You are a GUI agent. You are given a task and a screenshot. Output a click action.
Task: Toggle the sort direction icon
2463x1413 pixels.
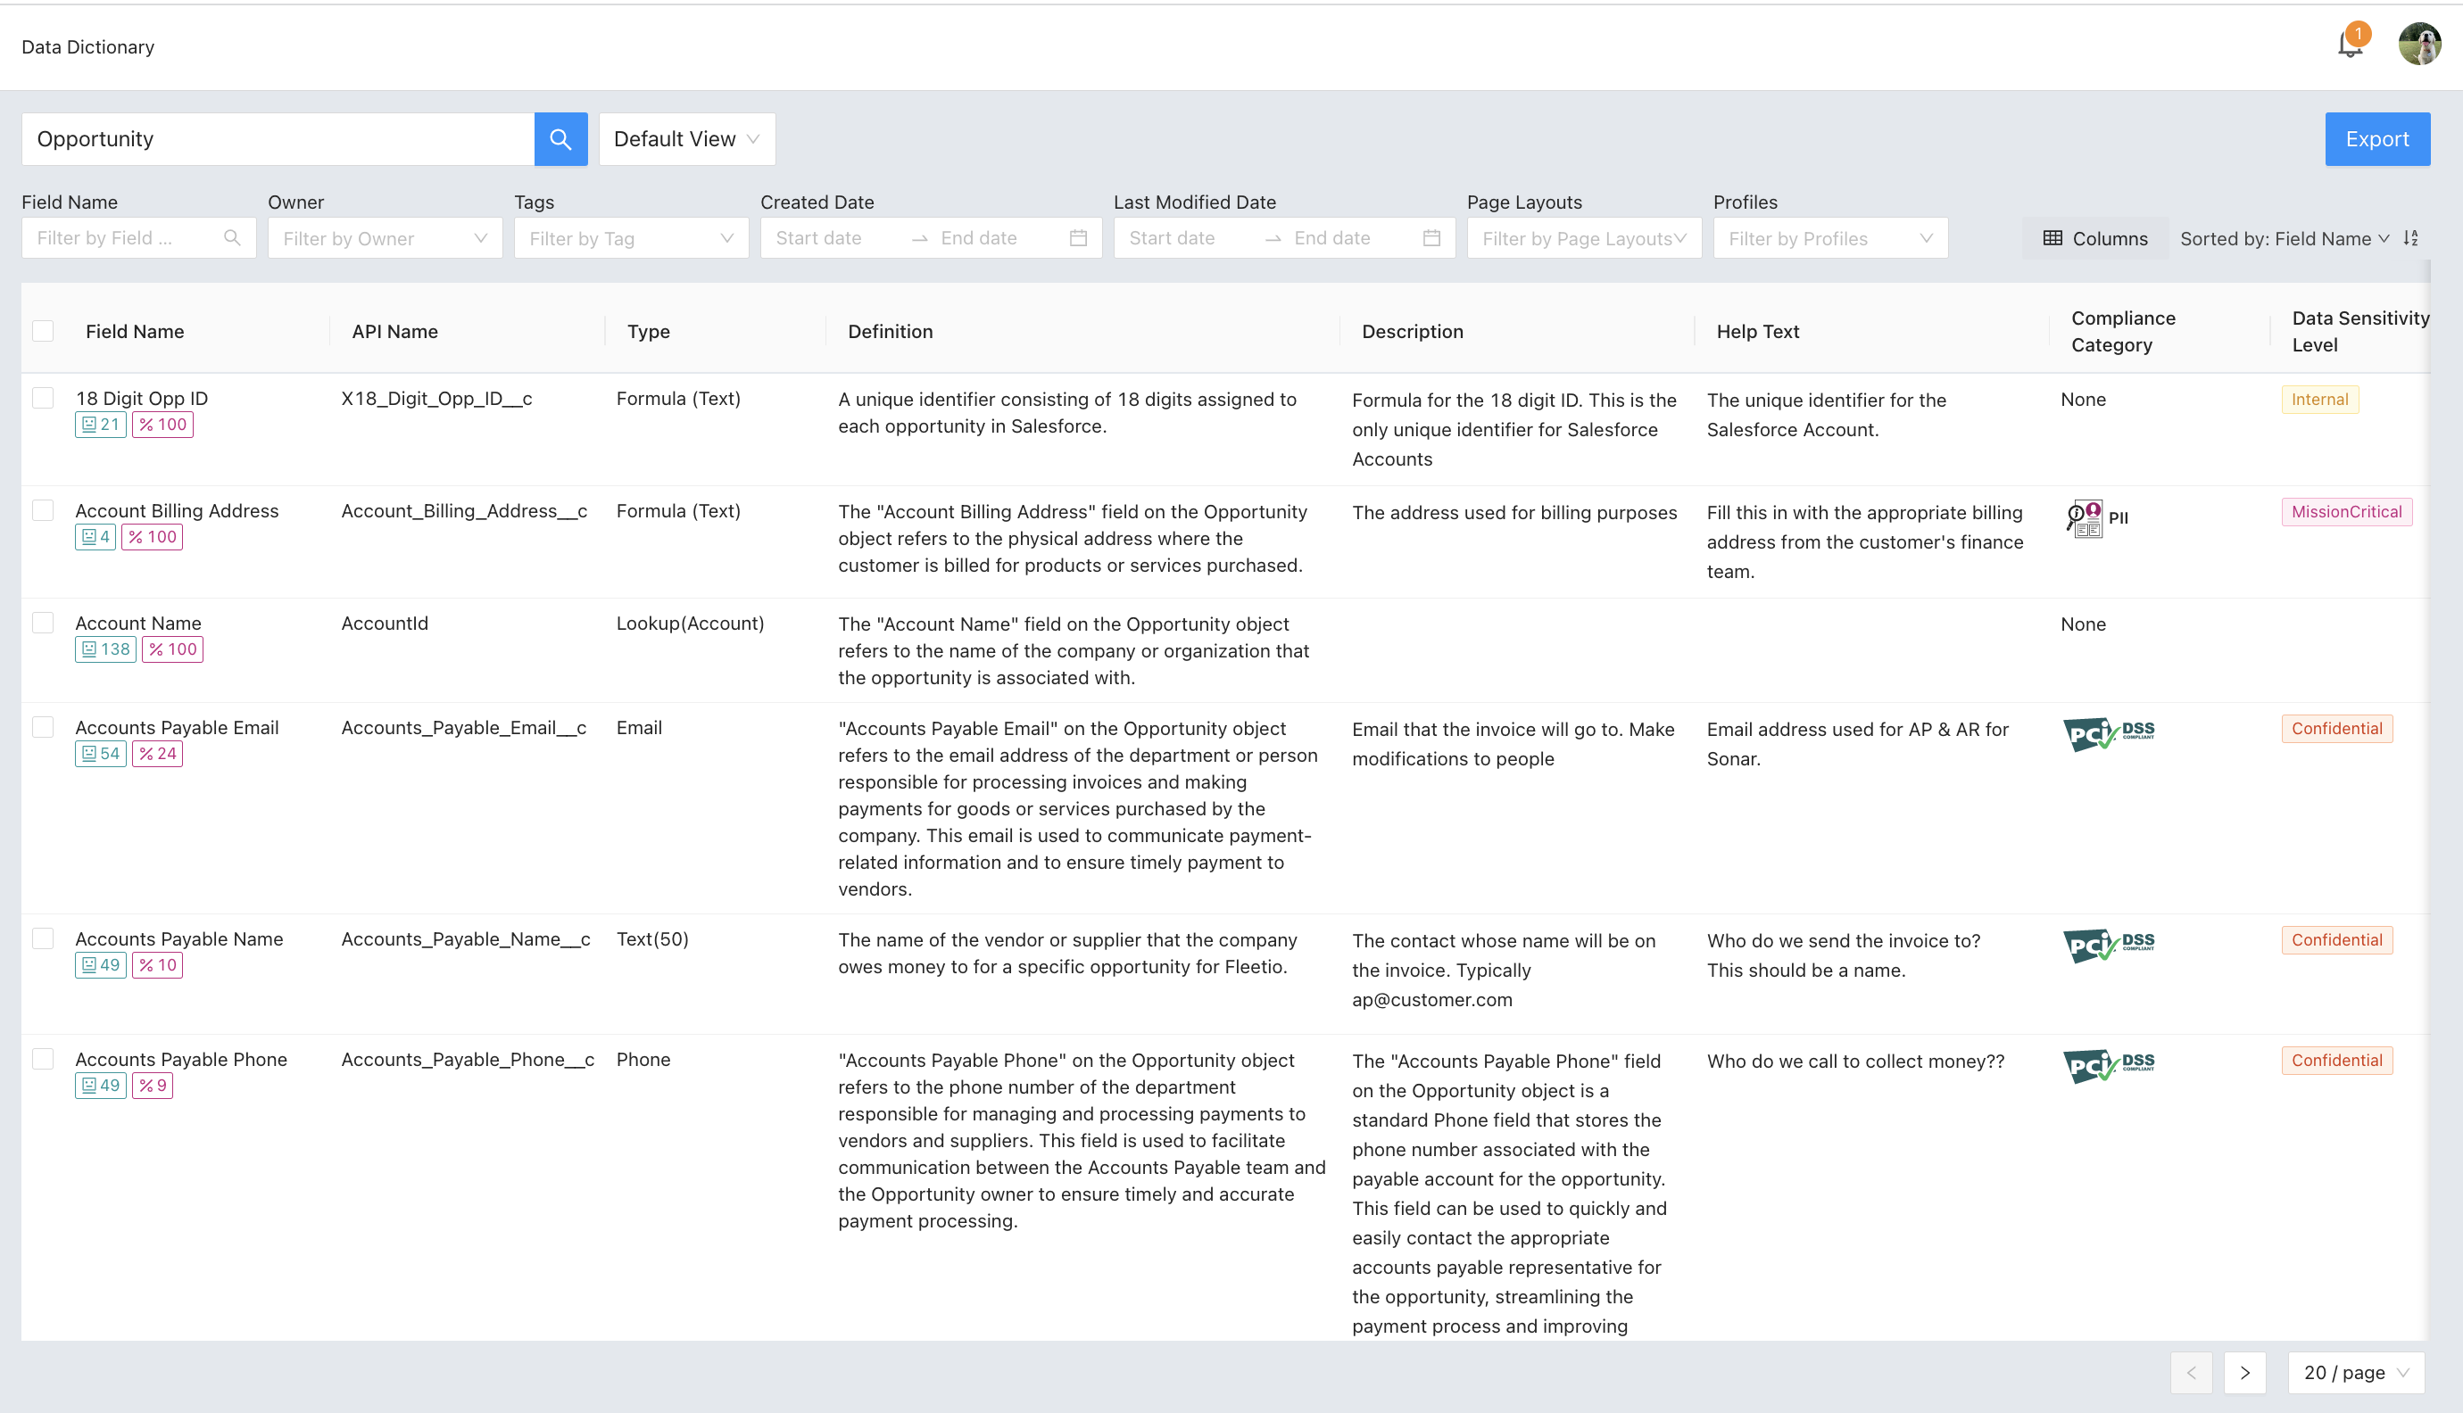[x=2410, y=239]
